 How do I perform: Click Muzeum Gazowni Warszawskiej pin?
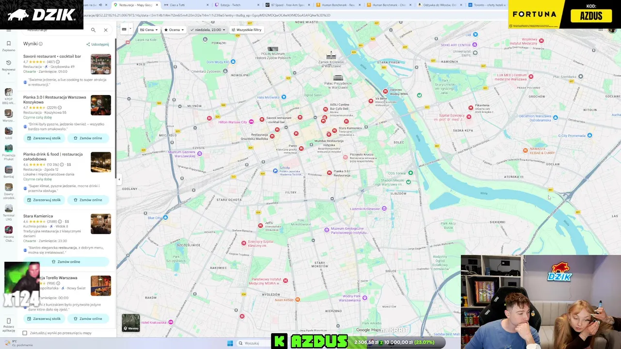[x=199, y=154]
